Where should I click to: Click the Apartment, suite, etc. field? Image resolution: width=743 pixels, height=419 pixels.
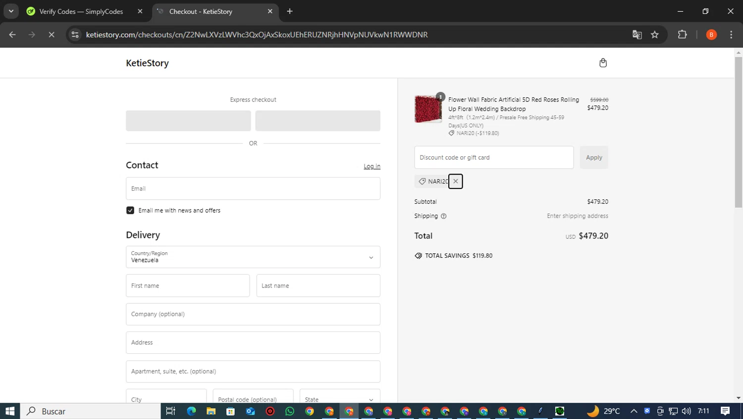click(253, 372)
